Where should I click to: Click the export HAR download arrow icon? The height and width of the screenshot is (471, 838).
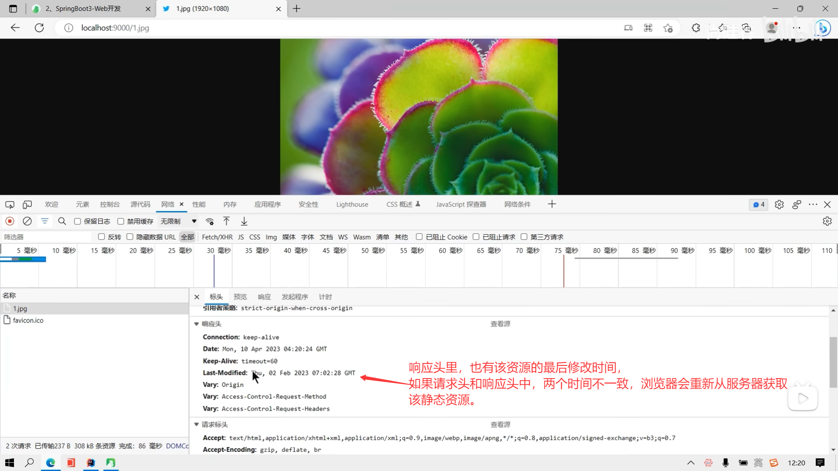(x=244, y=221)
